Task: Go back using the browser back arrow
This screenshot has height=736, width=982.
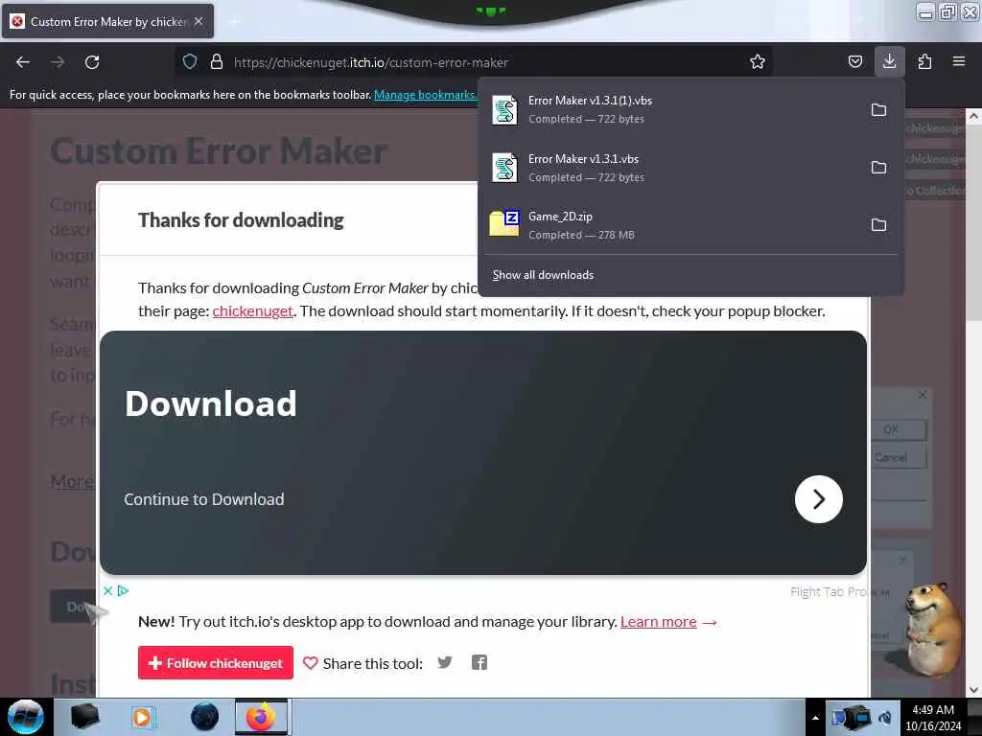Action: [x=23, y=62]
